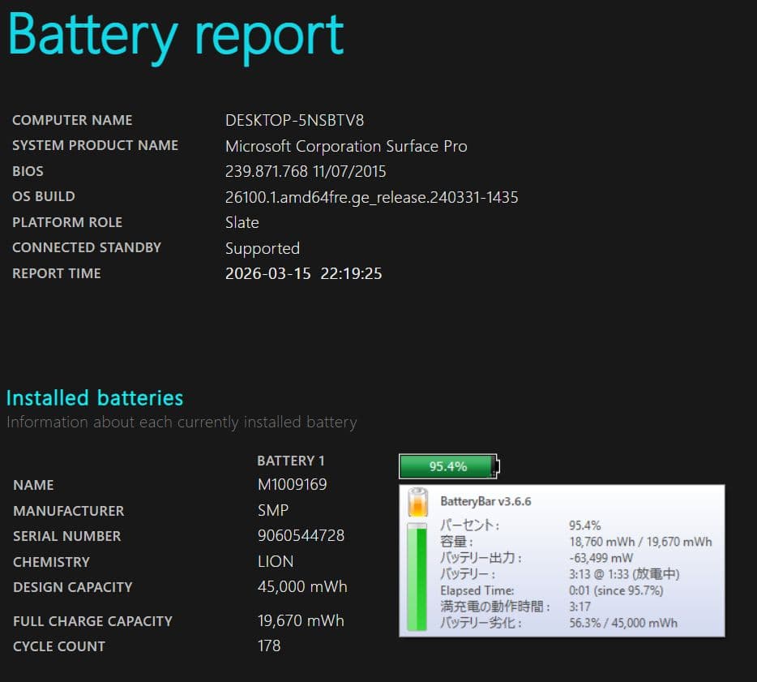Click platform role value 'Slate'
Screen dimensions: 757x682
click(x=242, y=223)
